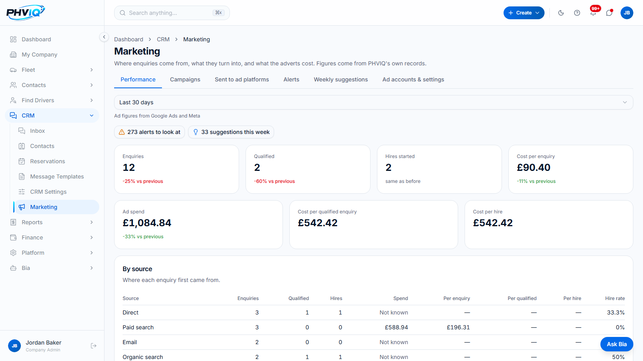Collapse the sidebar with the chevron button
643x361 pixels.
(x=104, y=37)
